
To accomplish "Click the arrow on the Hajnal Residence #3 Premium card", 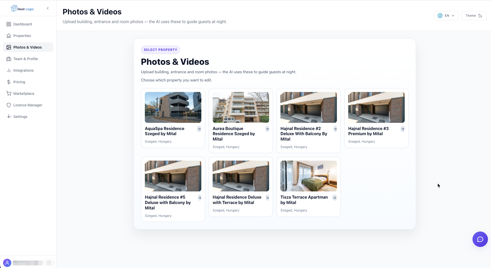I will point(402,129).
